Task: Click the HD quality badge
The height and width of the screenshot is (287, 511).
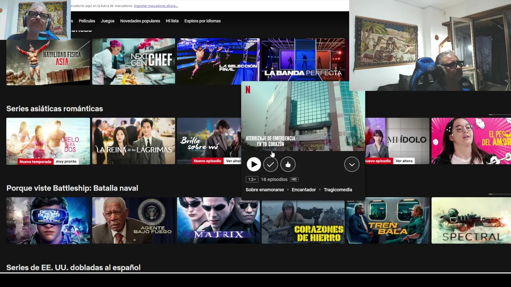Action: point(294,179)
